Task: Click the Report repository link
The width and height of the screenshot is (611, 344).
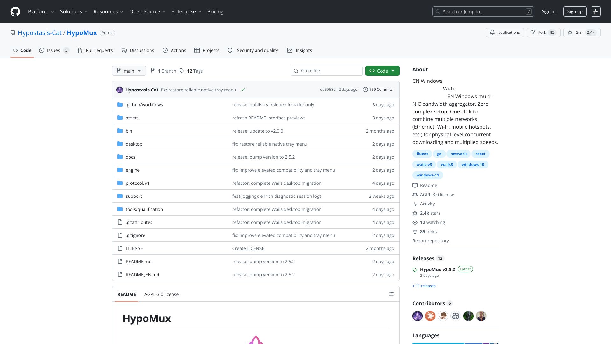Action: 431,241
